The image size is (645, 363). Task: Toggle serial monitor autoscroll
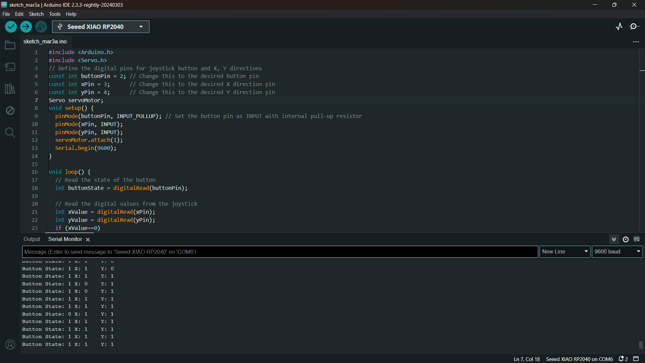614,239
